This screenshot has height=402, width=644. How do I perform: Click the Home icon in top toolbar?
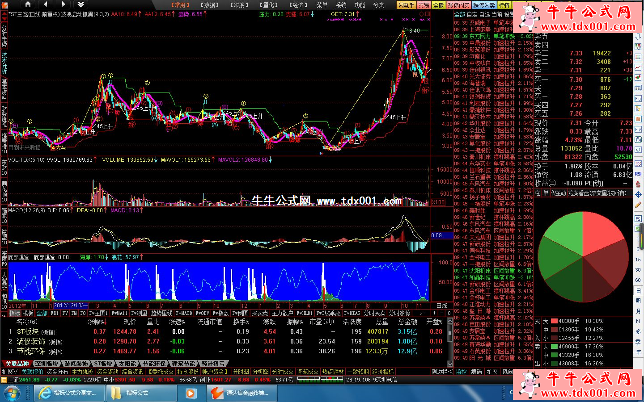pyautogui.click(x=28, y=4)
